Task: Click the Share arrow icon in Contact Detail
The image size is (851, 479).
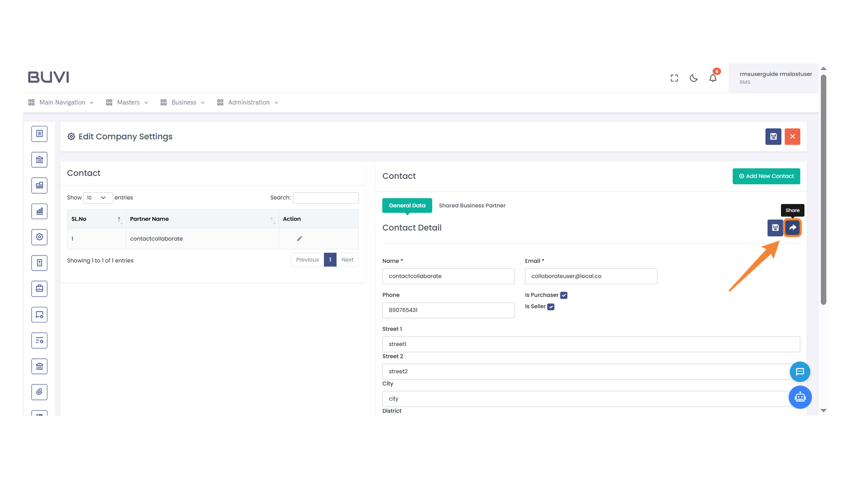Action: pyautogui.click(x=792, y=228)
